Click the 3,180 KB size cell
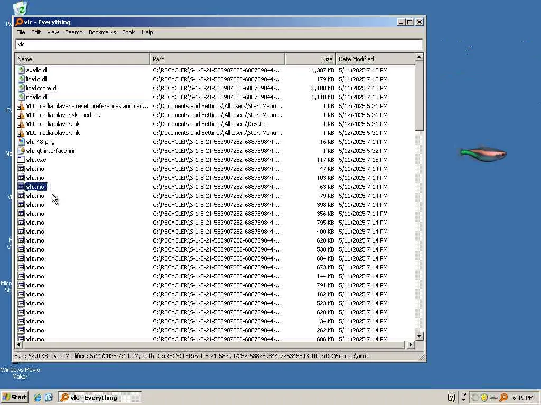This screenshot has width=541, height=405. tap(323, 88)
